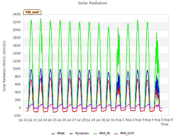186x139 pixels.
Task: Click the Jul 26 x-axis date label
Action: (x=62, y=120)
